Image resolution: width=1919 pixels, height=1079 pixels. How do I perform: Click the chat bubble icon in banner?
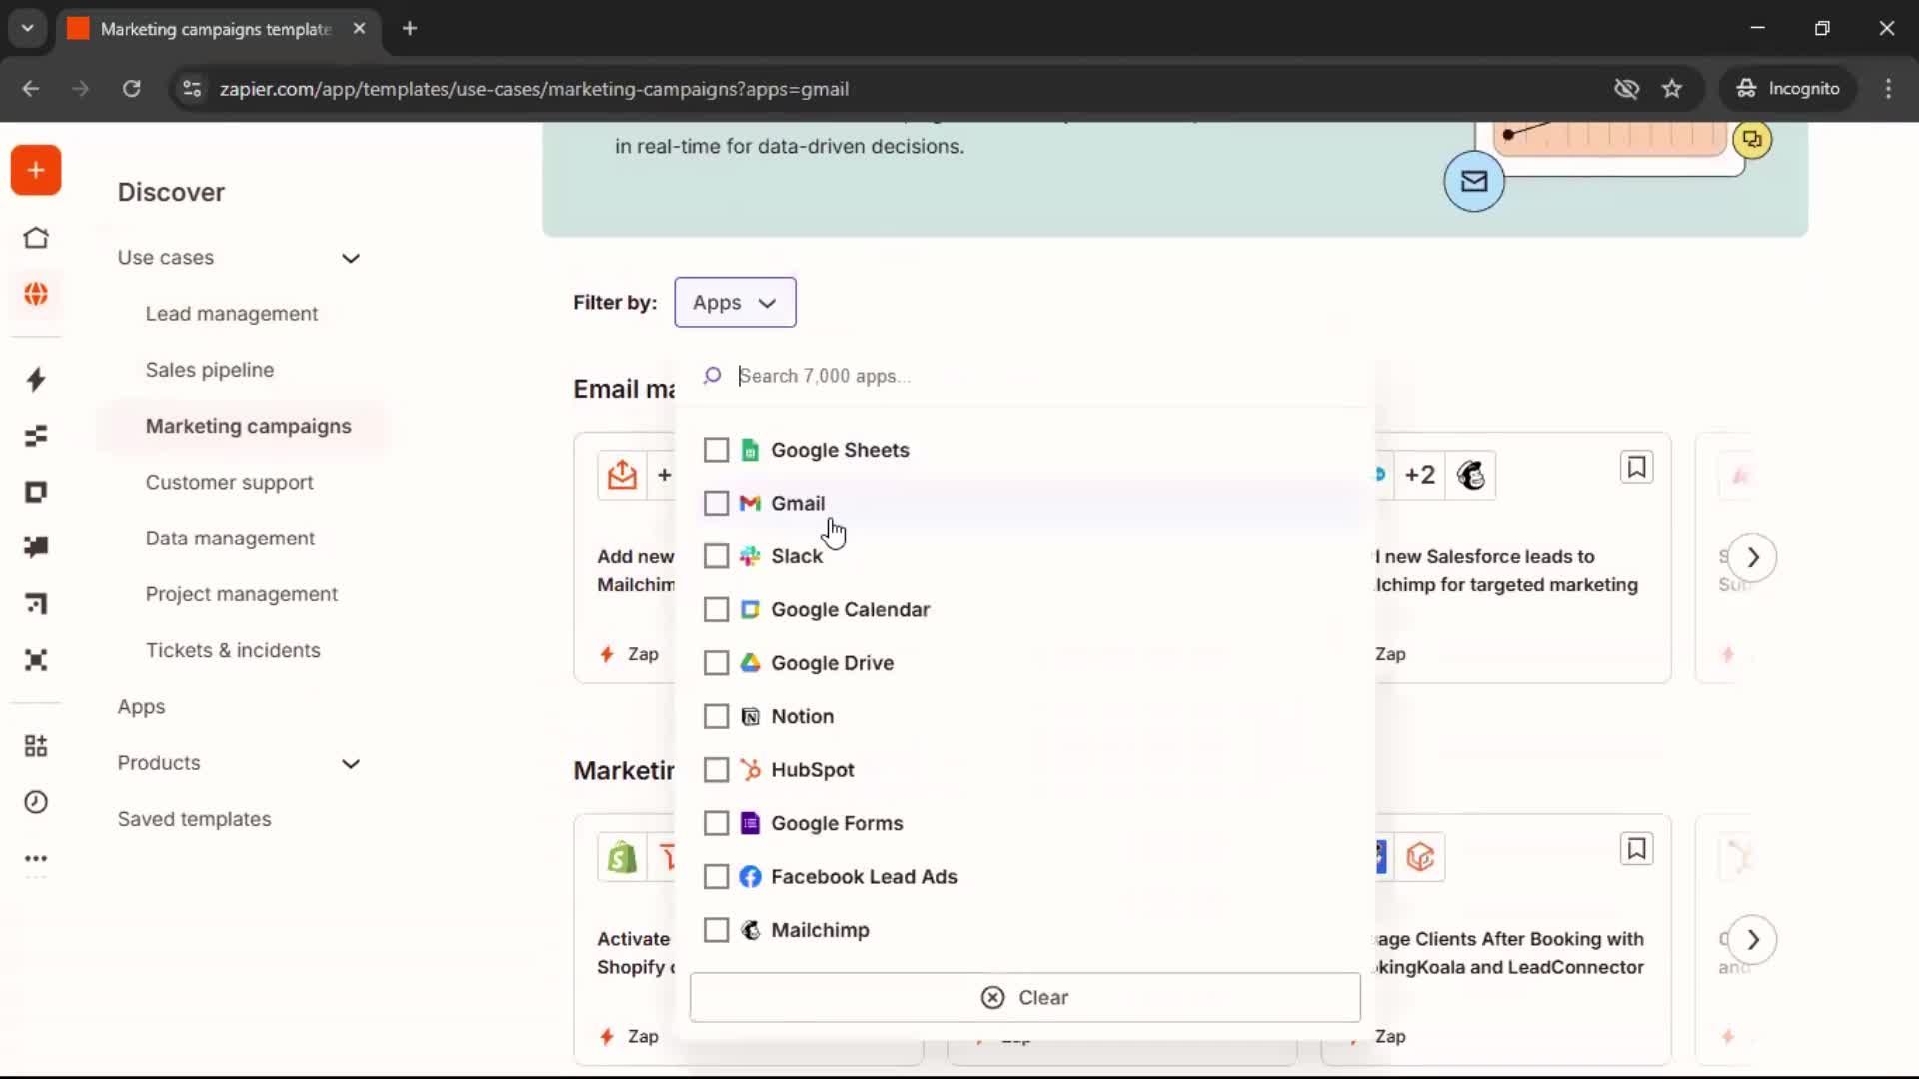coord(1752,139)
